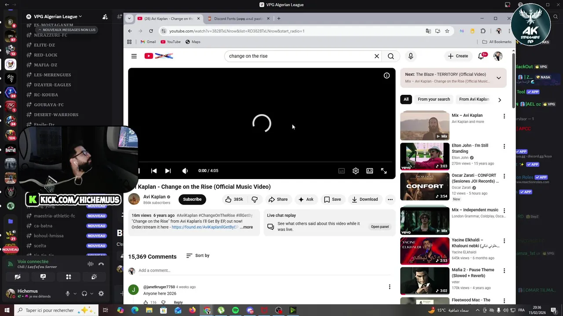The height and width of the screenshot is (316, 563).
Task: Click the YouTube address bar URL
Action: coord(237,31)
